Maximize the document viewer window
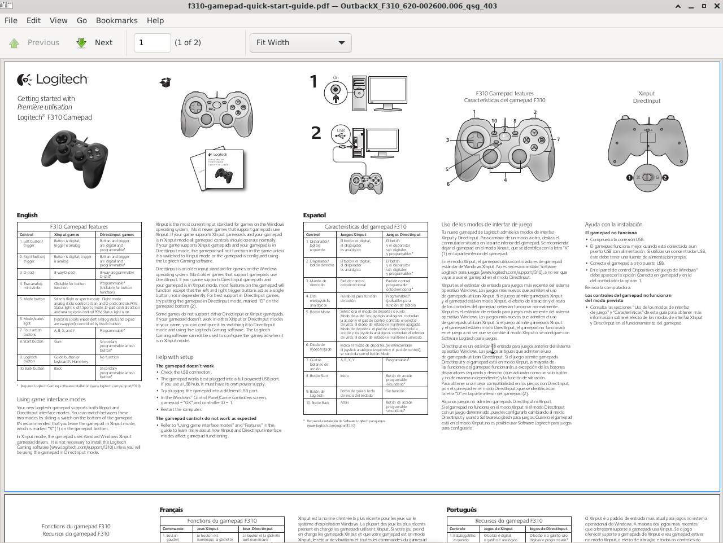This screenshot has width=723, height=543. [704, 6]
